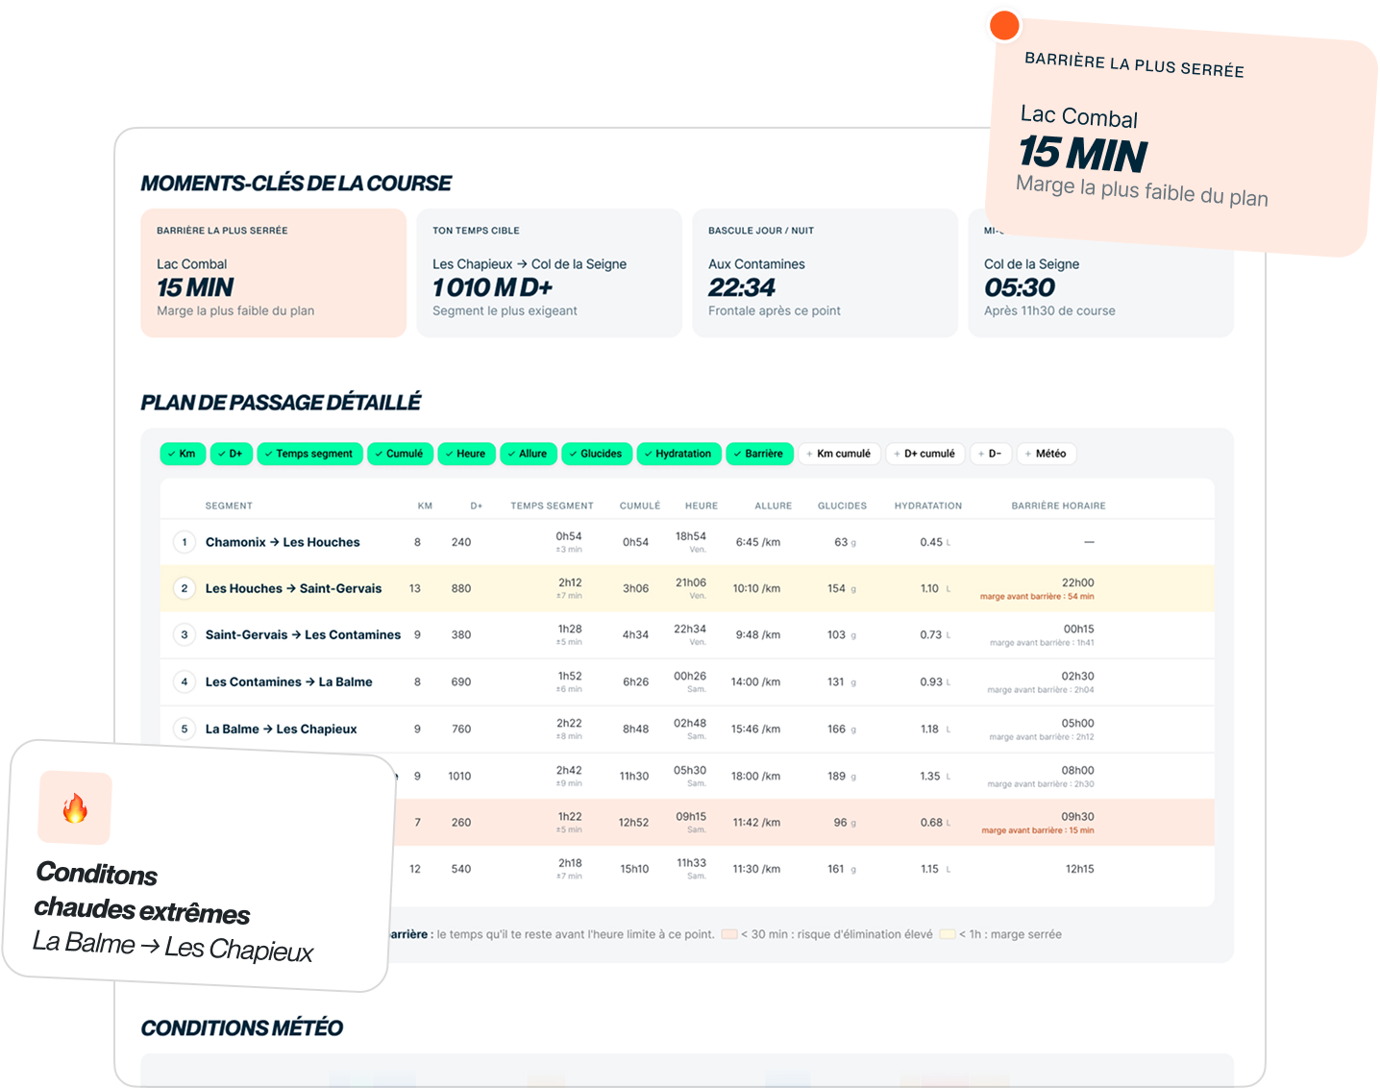Click the TEMPS SEGMENT column header
The height and width of the screenshot is (1088, 1380).
tap(552, 506)
